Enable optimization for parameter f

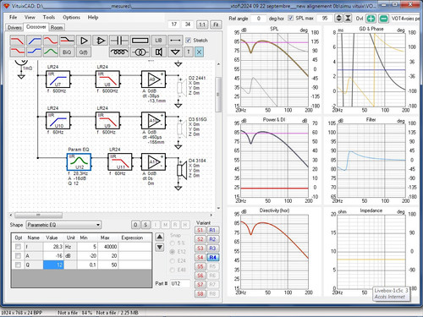pyautogui.click(x=18, y=247)
